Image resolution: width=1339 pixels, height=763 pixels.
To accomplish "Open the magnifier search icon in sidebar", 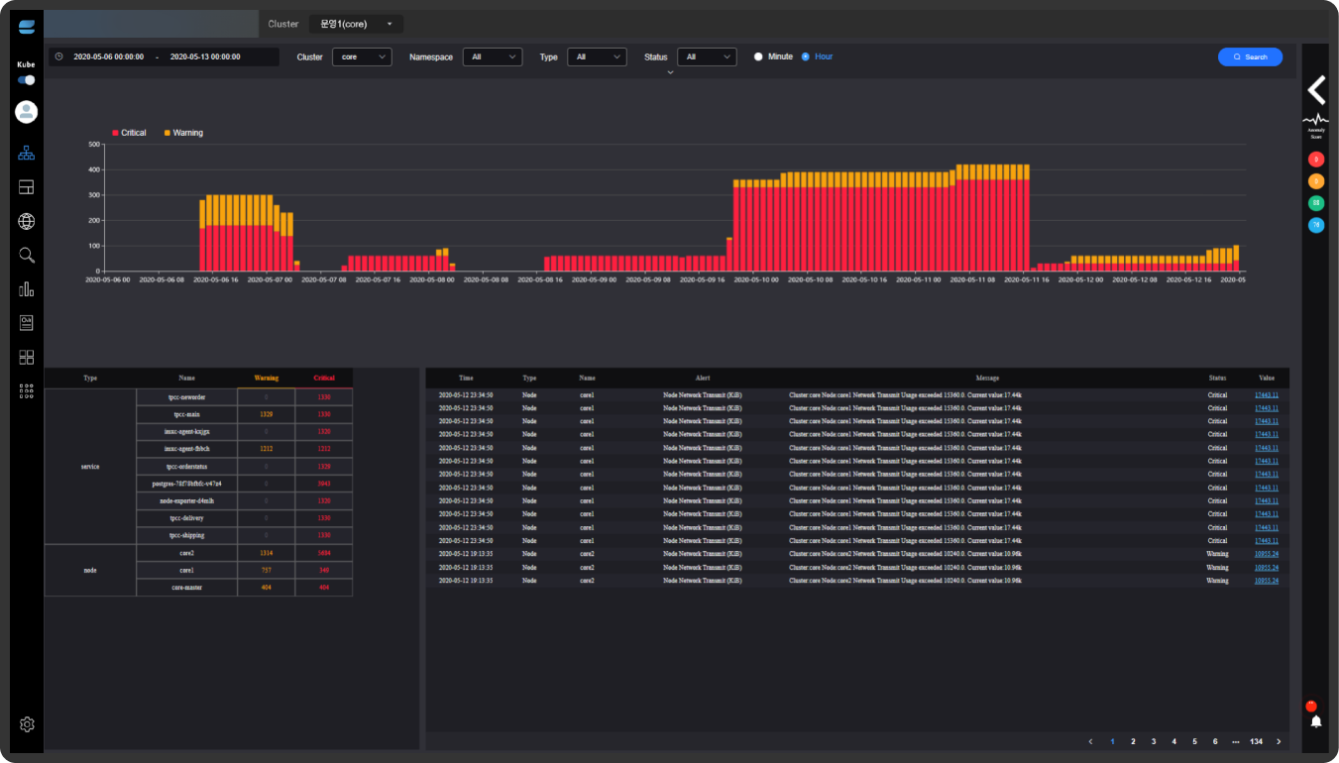I will pos(27,255).
